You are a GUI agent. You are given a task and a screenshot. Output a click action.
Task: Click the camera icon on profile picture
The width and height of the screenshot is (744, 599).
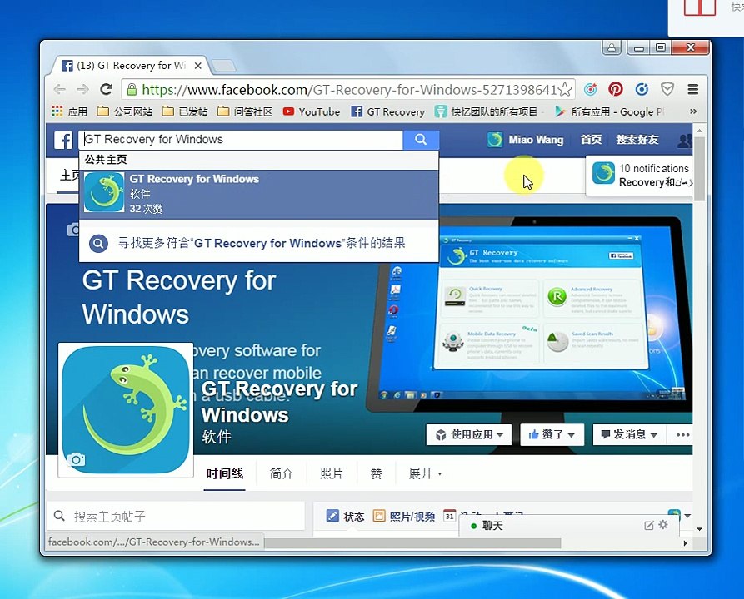[x=77, y=459]
